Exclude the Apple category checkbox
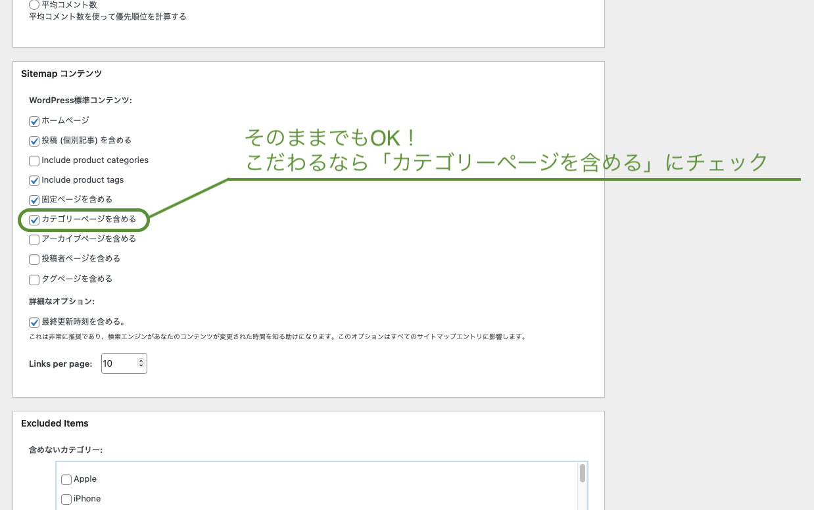Image resolution: width=814 pixels, height=510 pixels. tap(66, 480)
